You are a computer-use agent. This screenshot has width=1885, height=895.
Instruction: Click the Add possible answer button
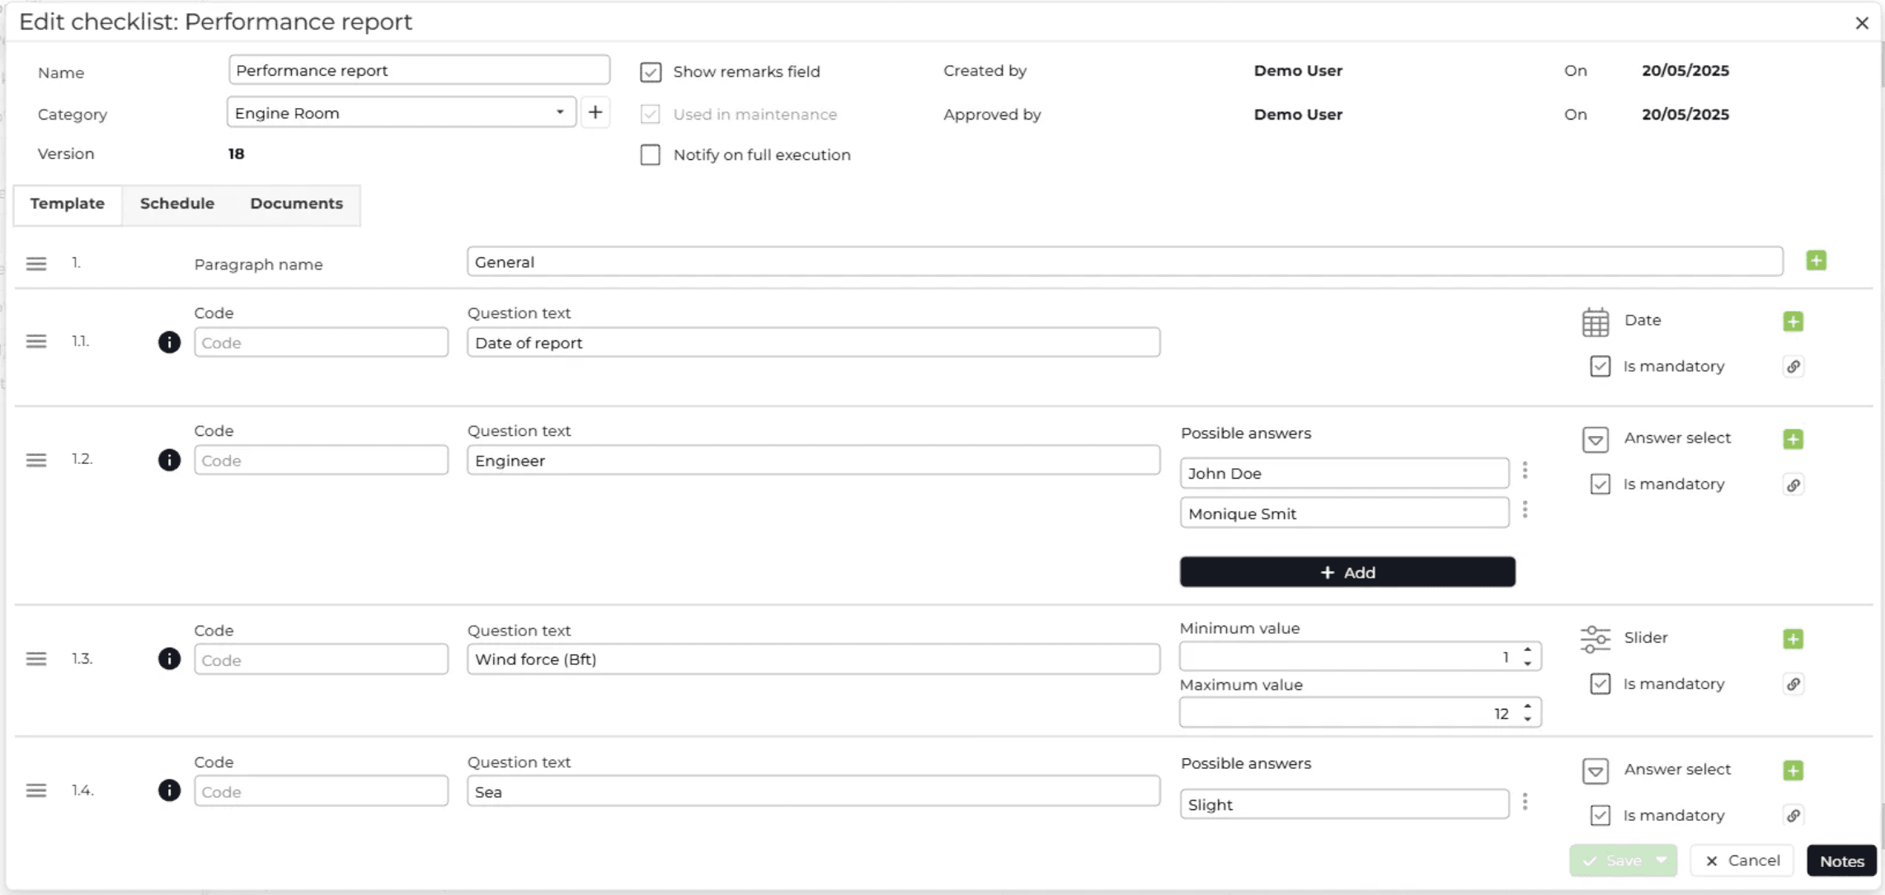click(x=1347, y=573)
